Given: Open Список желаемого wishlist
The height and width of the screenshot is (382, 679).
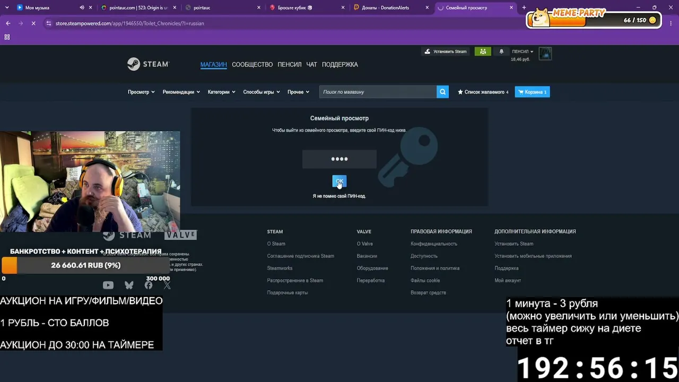Looking at the screenshot, I should [x=483, y=92].
